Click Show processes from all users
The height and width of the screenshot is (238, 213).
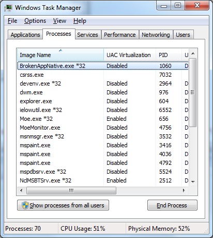point(63,205)
